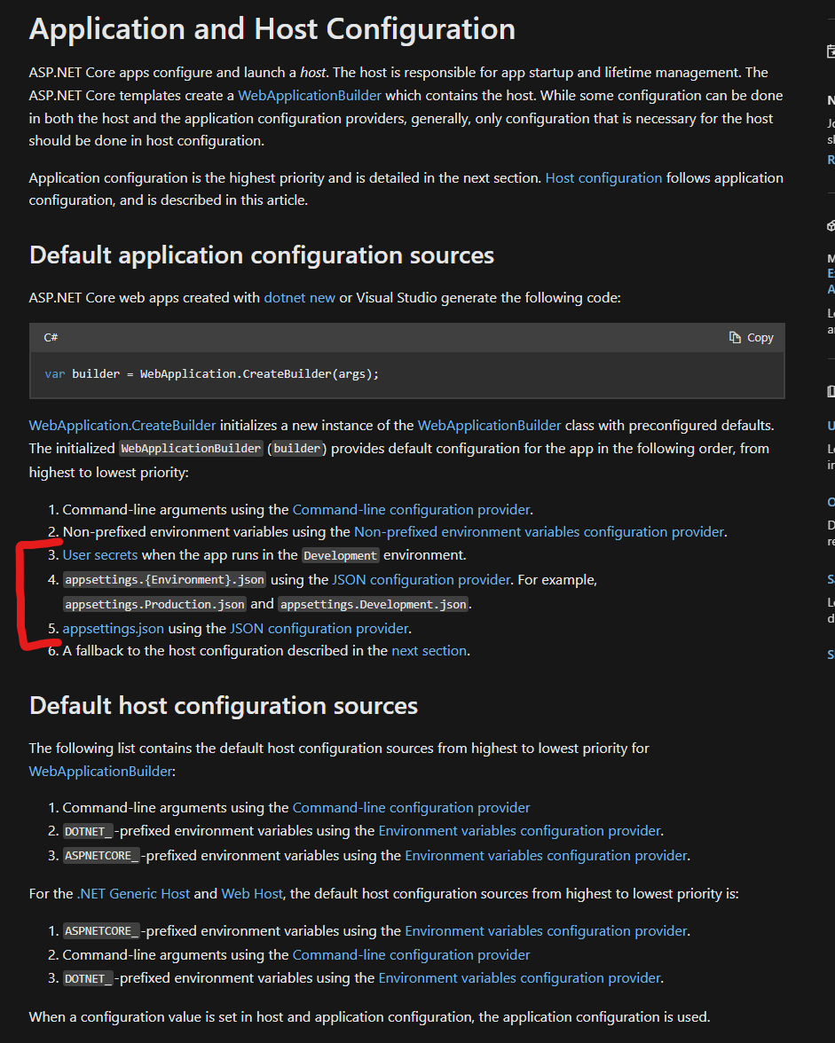The height and width of the screenshot is (1043, 835).
Task: Click WebApplicationBuilder link in the intro paragraph
Action: point(310,95)
